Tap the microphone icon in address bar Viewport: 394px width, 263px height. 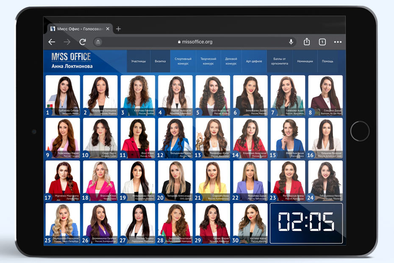click(x=291, y=42)
